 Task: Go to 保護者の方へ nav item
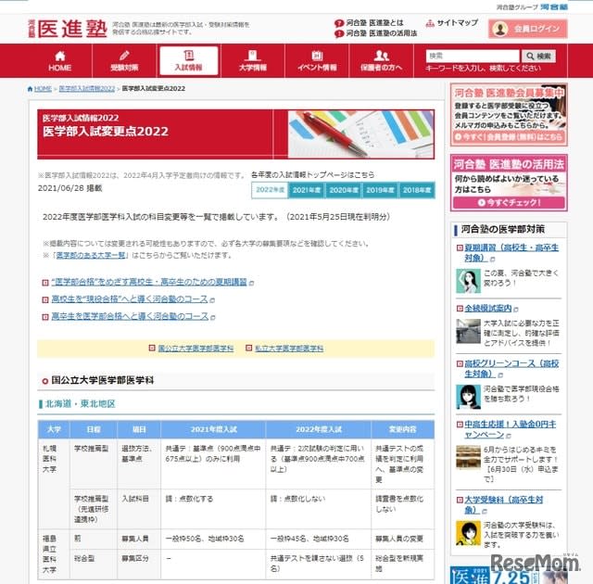point(381,61)
